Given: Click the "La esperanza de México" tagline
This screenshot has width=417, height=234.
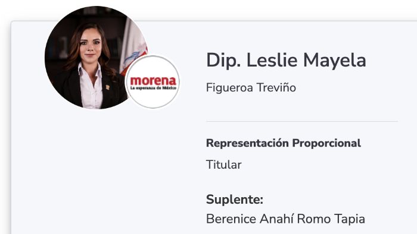Looking at the screenshot, I should point(153,88).
